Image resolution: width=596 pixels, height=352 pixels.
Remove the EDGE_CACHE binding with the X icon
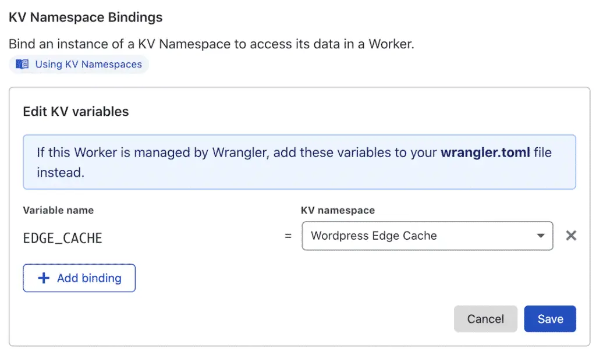571,236
